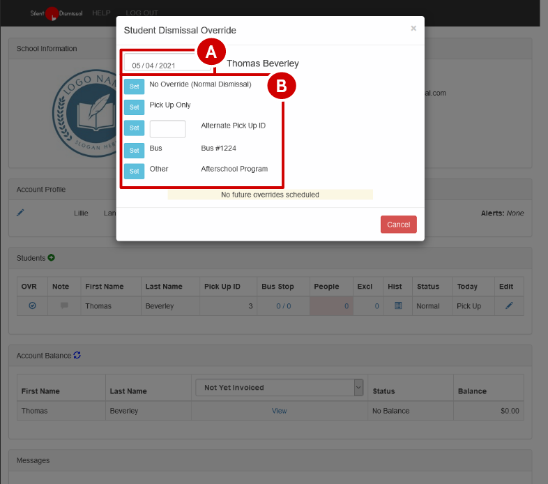The height and width of the screenshot is (484, 548).
Task: Click the Silent Dismissal logo
Action: pyautogui.click(x=56, y=13)
